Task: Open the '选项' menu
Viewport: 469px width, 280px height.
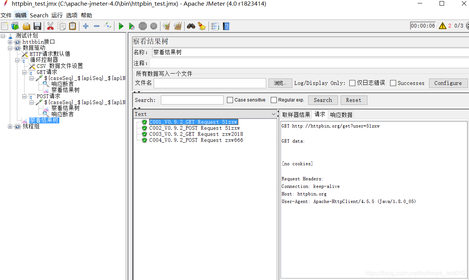Action: click(x=72, y=15)
